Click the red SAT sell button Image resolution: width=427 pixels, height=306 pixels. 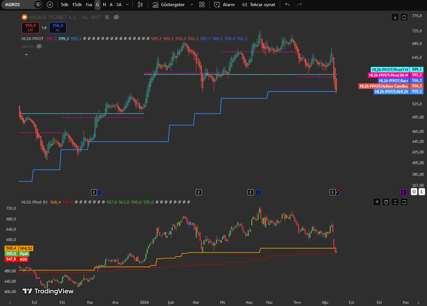pyautogui.click(x=30, y=27)
